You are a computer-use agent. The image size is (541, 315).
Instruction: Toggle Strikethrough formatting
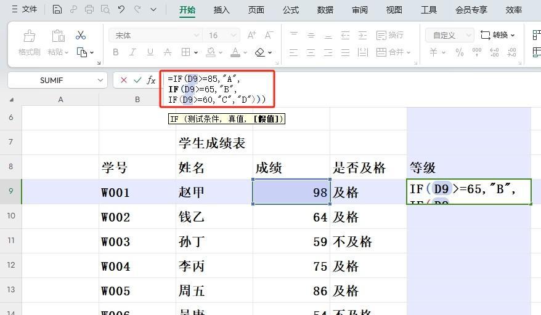[x=168, y=52]
